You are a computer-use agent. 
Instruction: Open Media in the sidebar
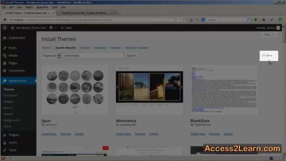(x=13, y=55)
